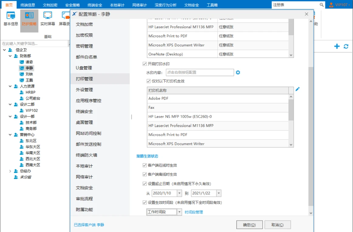Select HP Laser NS MFP 1005w printer row
The width and height of the screenshot is (353, 232).
218,117
